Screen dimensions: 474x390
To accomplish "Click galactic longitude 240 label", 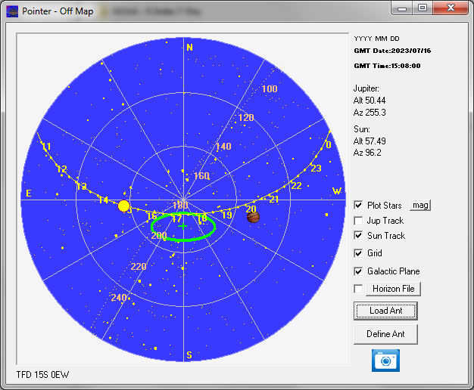I will pos(119,298).
